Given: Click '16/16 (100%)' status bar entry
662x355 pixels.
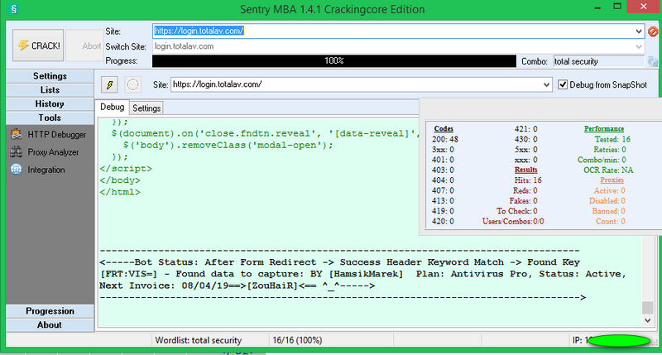Looking at the screenshot, I should pyautogui.click(x=297, y=340).
